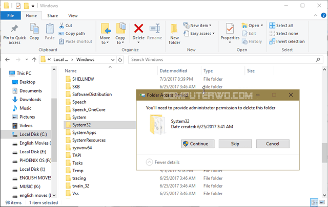Open Documents in navigation pane
This screenshot has height=207, width=328.
click(x=27, y=91)
